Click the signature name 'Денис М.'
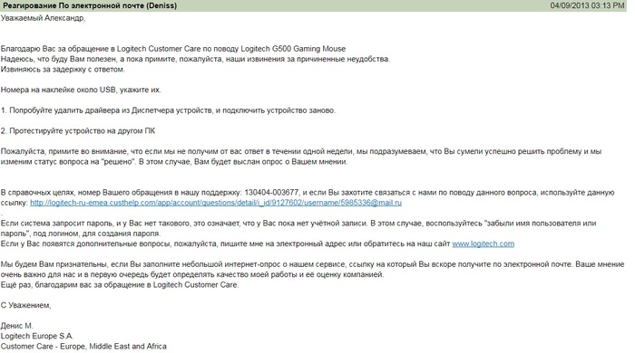The width and height of the screenshot is (635, 353). point(16,326)
